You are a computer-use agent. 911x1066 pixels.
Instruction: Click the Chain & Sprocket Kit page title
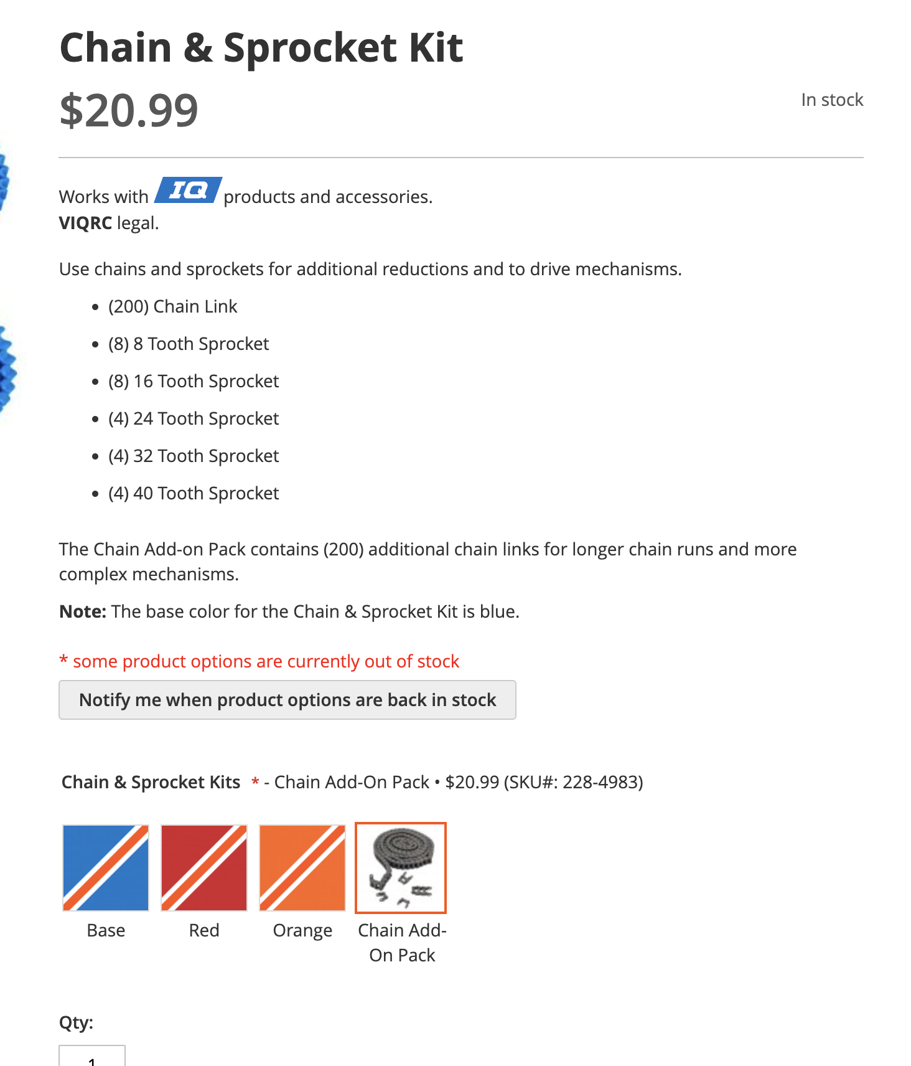(261, 48)
